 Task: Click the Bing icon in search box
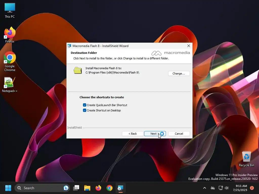click(x=66, y=188)
